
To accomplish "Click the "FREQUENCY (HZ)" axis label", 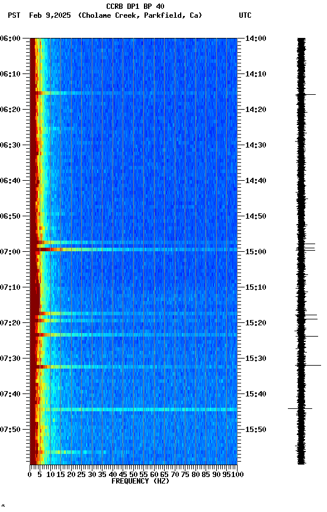I will point(140,482).
